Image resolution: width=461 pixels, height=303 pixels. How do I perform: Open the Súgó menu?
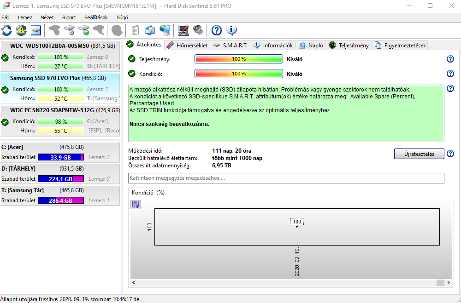coord(122,17)
